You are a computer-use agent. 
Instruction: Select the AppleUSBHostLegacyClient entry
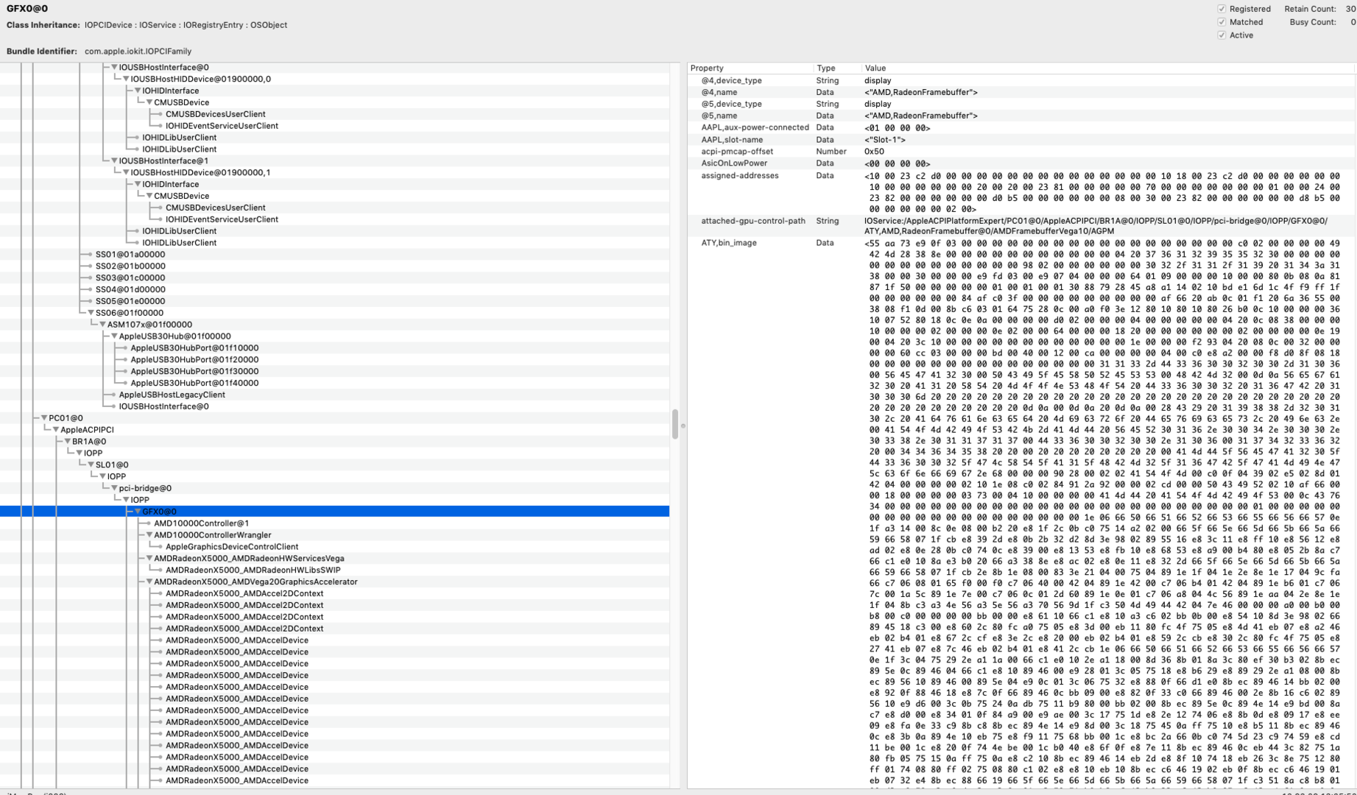click(x=172, y=395)
